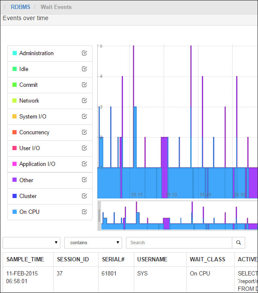This screenshot has height=293, width=258.
Task: Toggle the User I/O check icon
Action: tap(84, 148)
